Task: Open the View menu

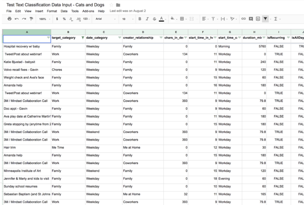Action: (28, 11)
